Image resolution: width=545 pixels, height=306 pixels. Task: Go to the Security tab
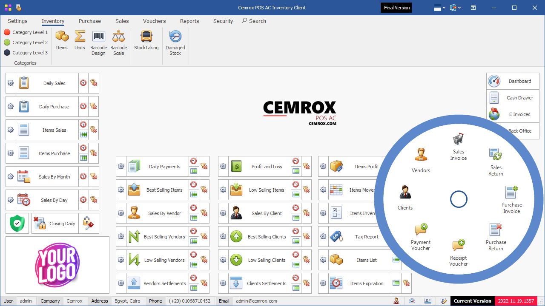[223, 21]
